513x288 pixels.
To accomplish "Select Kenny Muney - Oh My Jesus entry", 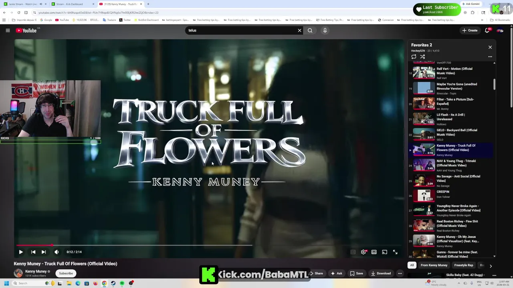I will (x=451, y=241).
